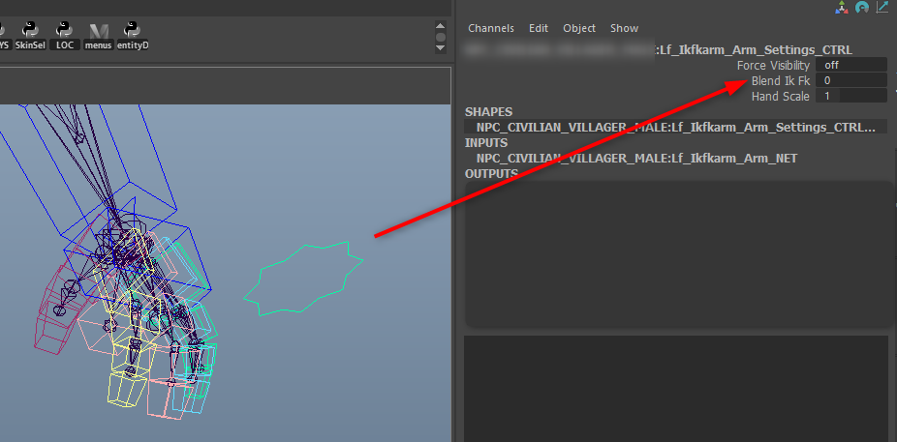Click the Blend Ik Fk value field

tap(851, 80)
